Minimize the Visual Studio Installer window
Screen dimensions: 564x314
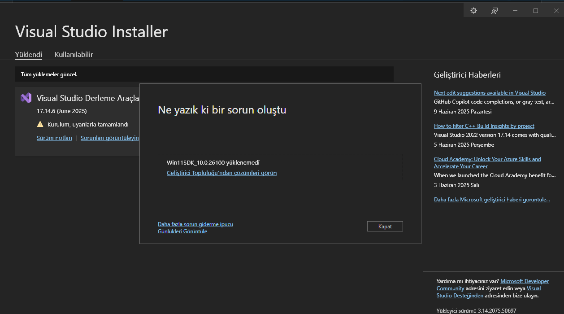click(515, 11)
